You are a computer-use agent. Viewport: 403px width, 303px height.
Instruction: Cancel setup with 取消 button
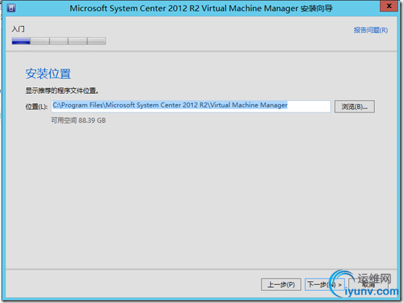[368, 284]
